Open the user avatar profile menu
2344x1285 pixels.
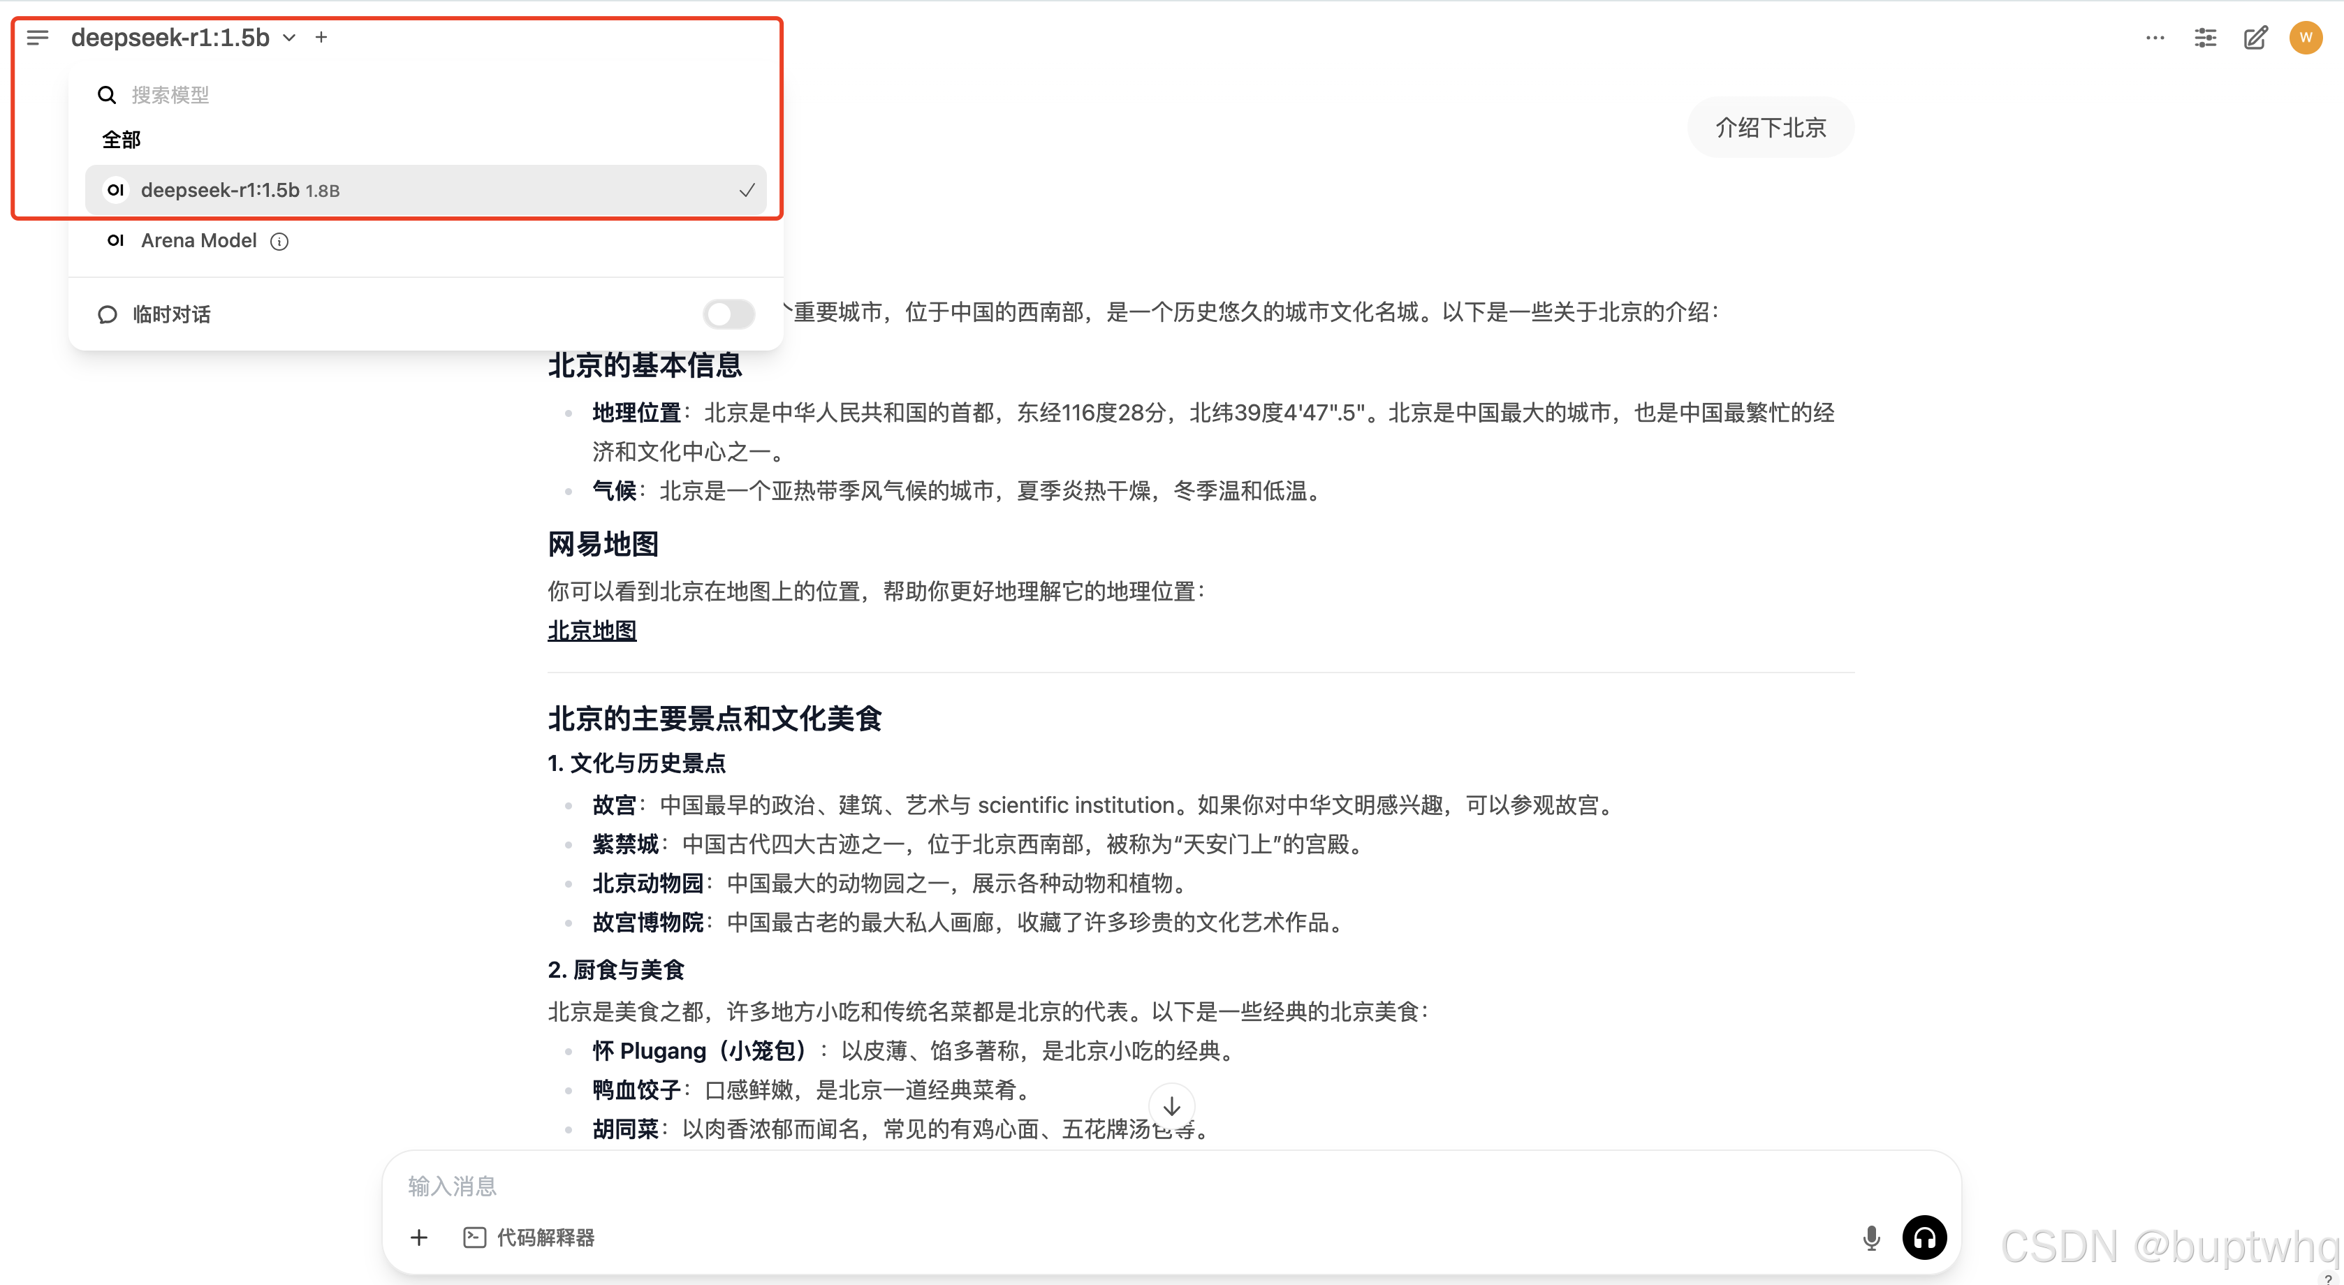(2305, 37)
